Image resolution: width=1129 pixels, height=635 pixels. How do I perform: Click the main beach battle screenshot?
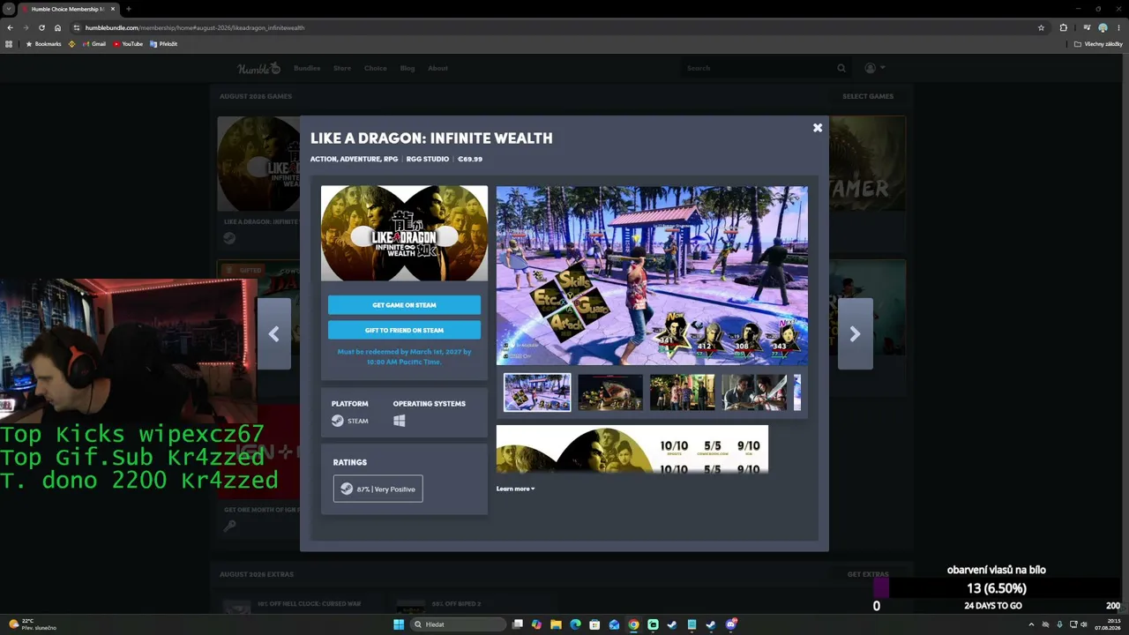[x=652, y=275]
